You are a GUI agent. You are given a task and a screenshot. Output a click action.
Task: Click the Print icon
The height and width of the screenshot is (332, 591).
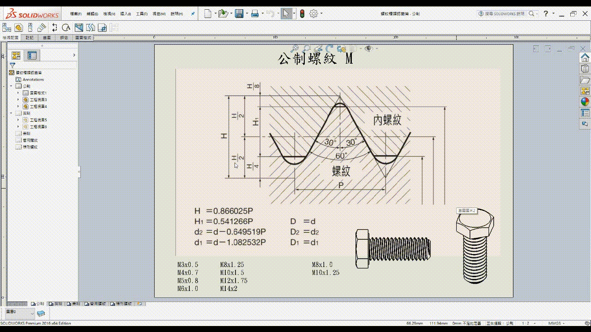(254, 14)
